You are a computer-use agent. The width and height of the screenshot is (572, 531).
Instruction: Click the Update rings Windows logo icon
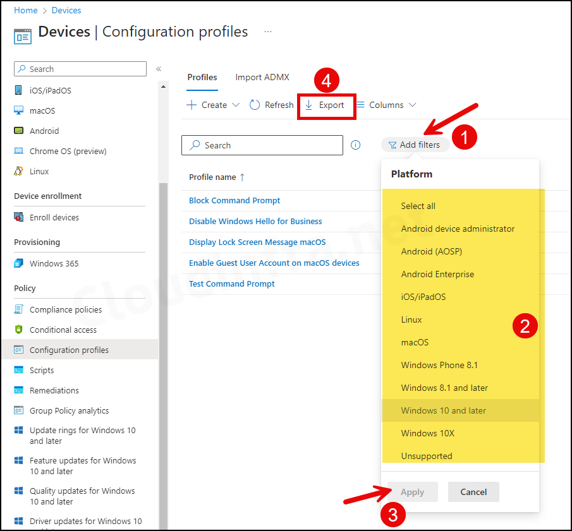pos(18,430)
